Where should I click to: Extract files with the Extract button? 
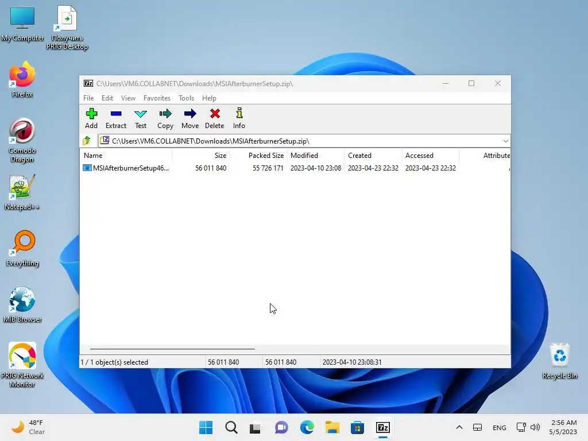tap(116, 118)
